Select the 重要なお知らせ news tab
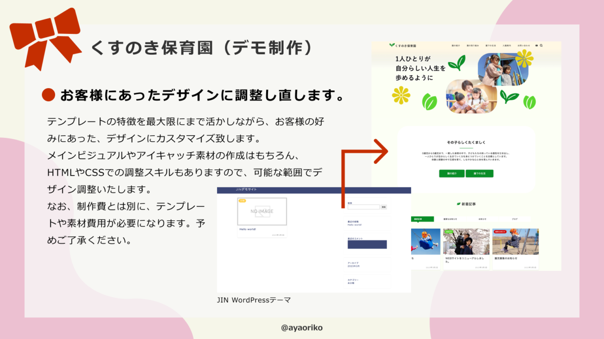Viewport: 604px width, 339px height. tap(450, 219)
